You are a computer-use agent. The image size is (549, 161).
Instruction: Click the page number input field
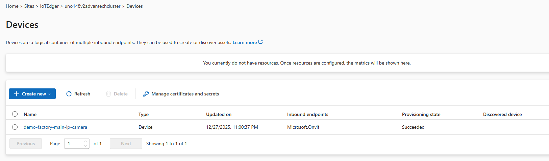(x=74, y=144)
